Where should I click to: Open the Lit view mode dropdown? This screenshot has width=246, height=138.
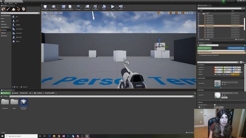point(56,13)
